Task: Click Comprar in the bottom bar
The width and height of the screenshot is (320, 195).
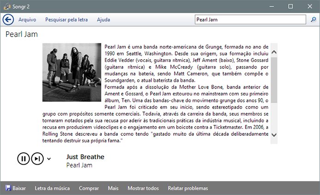Action: [89, 188]
